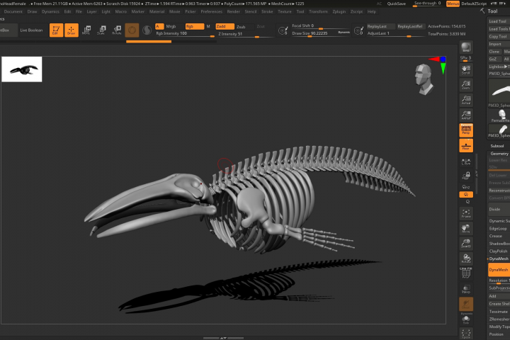
Task: Toggle the orange rotation-axis button
Action: click(x=466, y=194)
